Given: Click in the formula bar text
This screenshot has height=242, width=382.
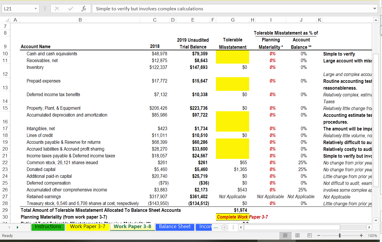Looking at the screenshot, I should [x=150, y=9].
